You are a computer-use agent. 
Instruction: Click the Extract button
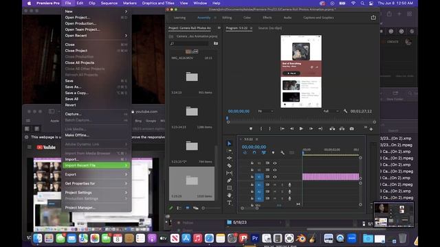(342, 128)
